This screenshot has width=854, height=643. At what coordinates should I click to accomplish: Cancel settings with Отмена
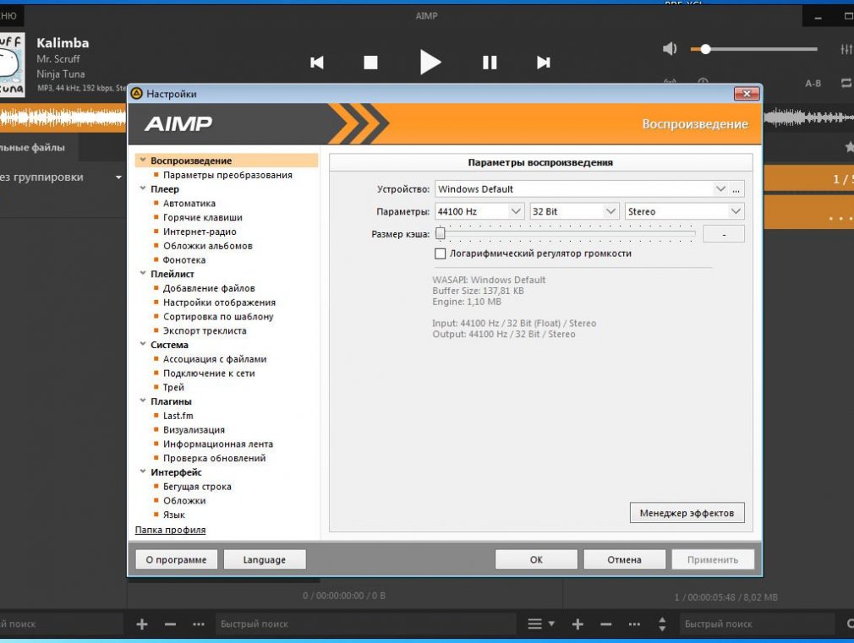(x=624, y=559)
